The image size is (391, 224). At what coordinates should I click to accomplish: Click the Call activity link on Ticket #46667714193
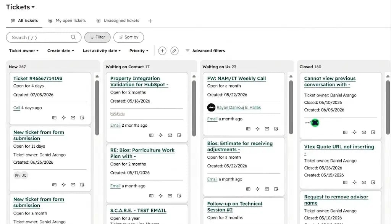pyautogui.click(x=17, y=108)
